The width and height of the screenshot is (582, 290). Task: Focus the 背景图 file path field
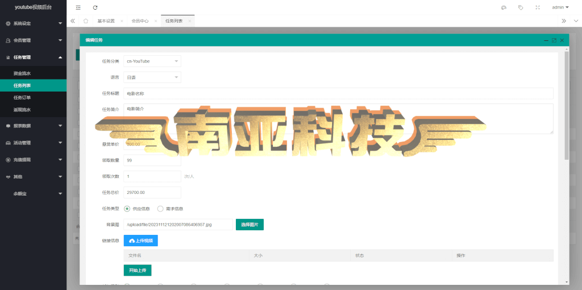click(178, 225)
